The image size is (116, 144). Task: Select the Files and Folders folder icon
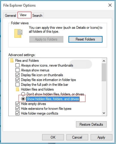click(x=12, y=61)
